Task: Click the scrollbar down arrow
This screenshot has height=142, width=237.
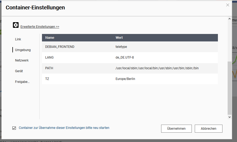Action: pos(229,117)
